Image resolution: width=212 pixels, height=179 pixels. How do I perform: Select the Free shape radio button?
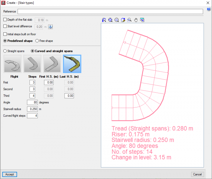coord(37,41)
